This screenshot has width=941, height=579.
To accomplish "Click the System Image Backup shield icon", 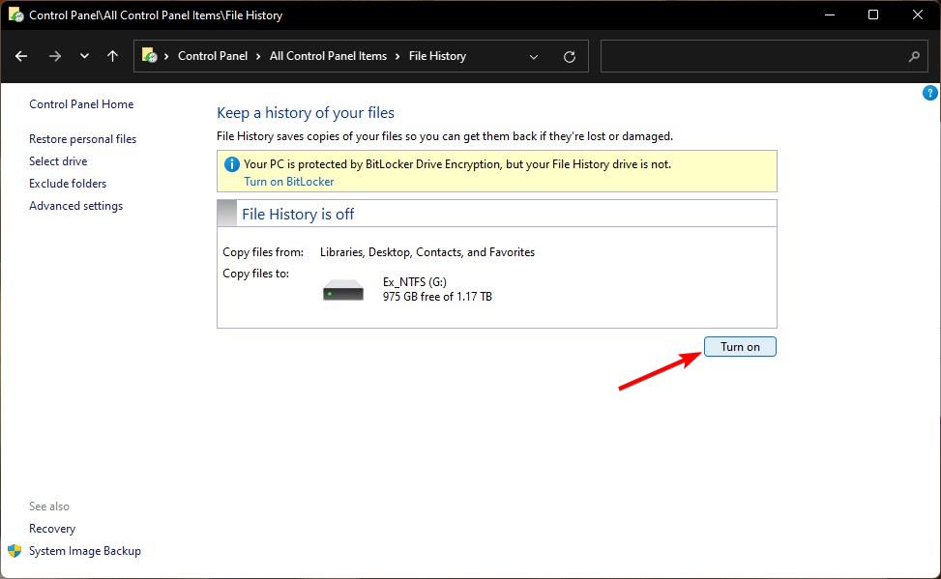I will tap(14, 550).
